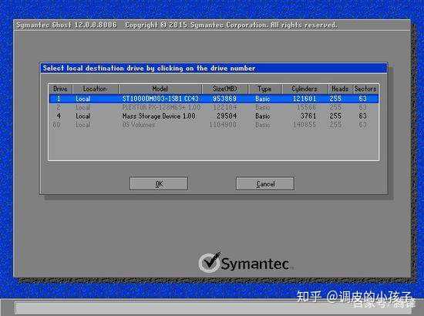Click size value 953869
The height and width of the screenshot is (316, 424).
click(224, 99)
